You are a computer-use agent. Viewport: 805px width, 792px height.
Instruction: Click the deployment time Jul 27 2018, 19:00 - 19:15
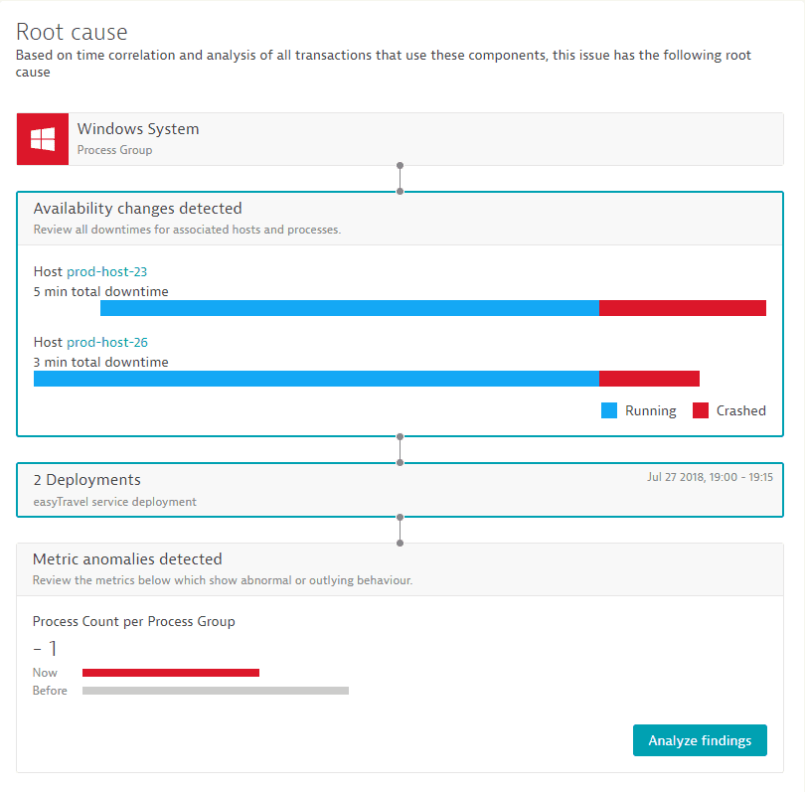710,477
